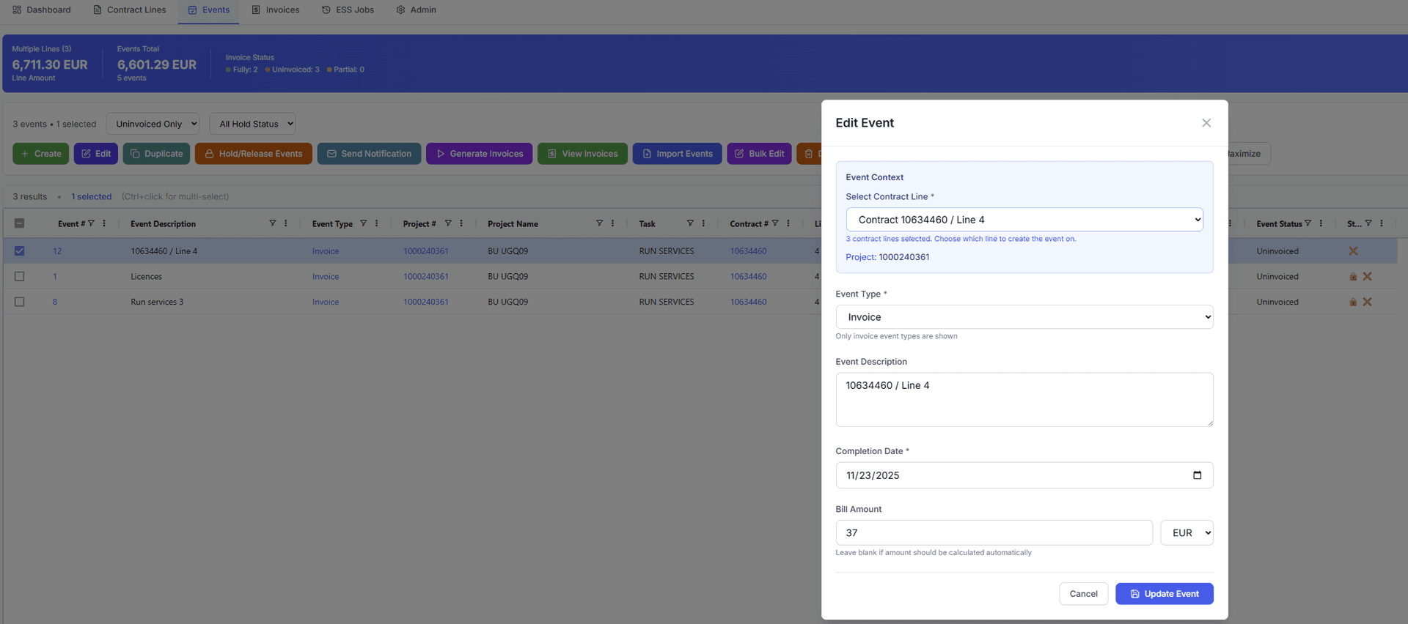Open Task column options menu
1408x624 pixels.
[x=703, y=223]
